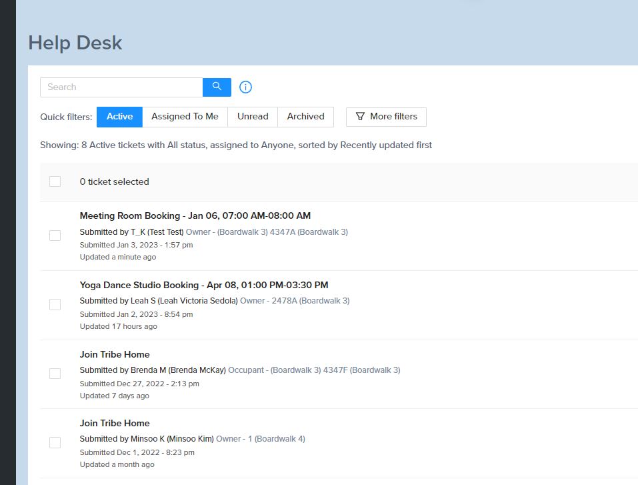This screenshot has height=485, width=638.
Task: Check the Minsoo Kim Join Tribe Home checkbox
Action: (55, 443)
